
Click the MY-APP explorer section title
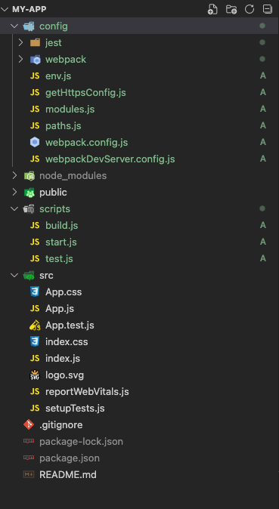point(29,9)
